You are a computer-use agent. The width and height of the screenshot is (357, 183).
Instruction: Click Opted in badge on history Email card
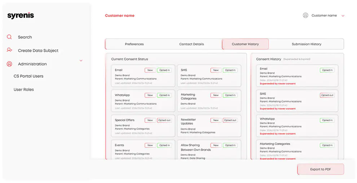(x=327, y=70)
